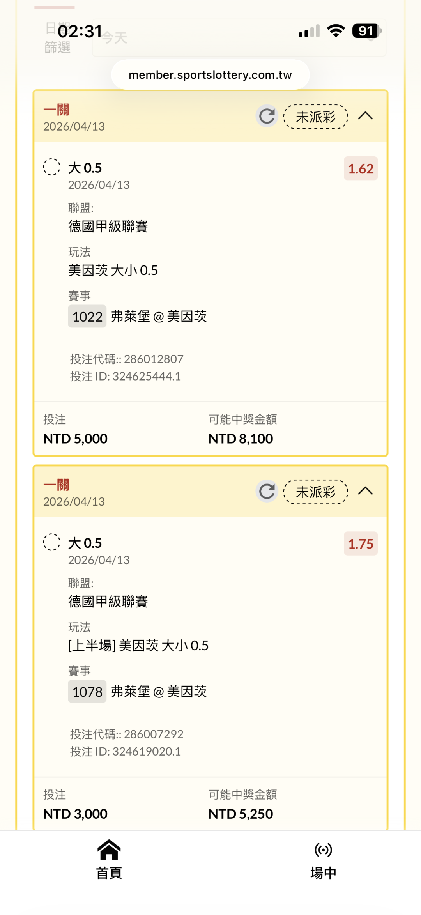Select event code 1078 match tag

87,692
